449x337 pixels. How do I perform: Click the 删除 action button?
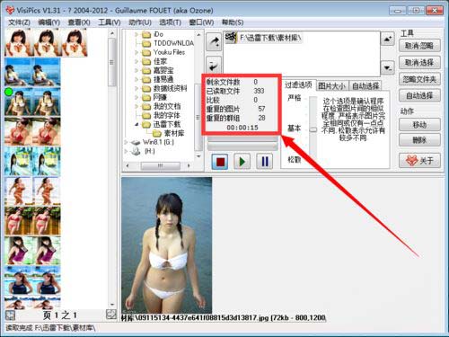[x=419, y=140]
